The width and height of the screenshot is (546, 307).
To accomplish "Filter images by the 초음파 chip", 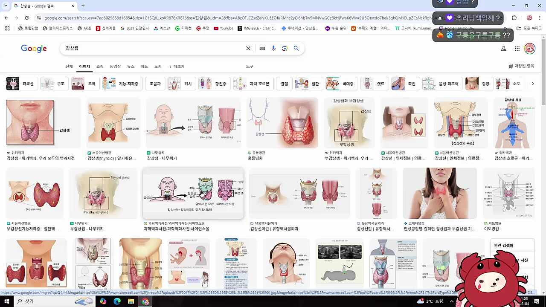I will [155, 84].
